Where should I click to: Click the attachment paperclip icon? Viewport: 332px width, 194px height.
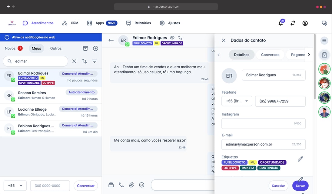click(131, 185)
